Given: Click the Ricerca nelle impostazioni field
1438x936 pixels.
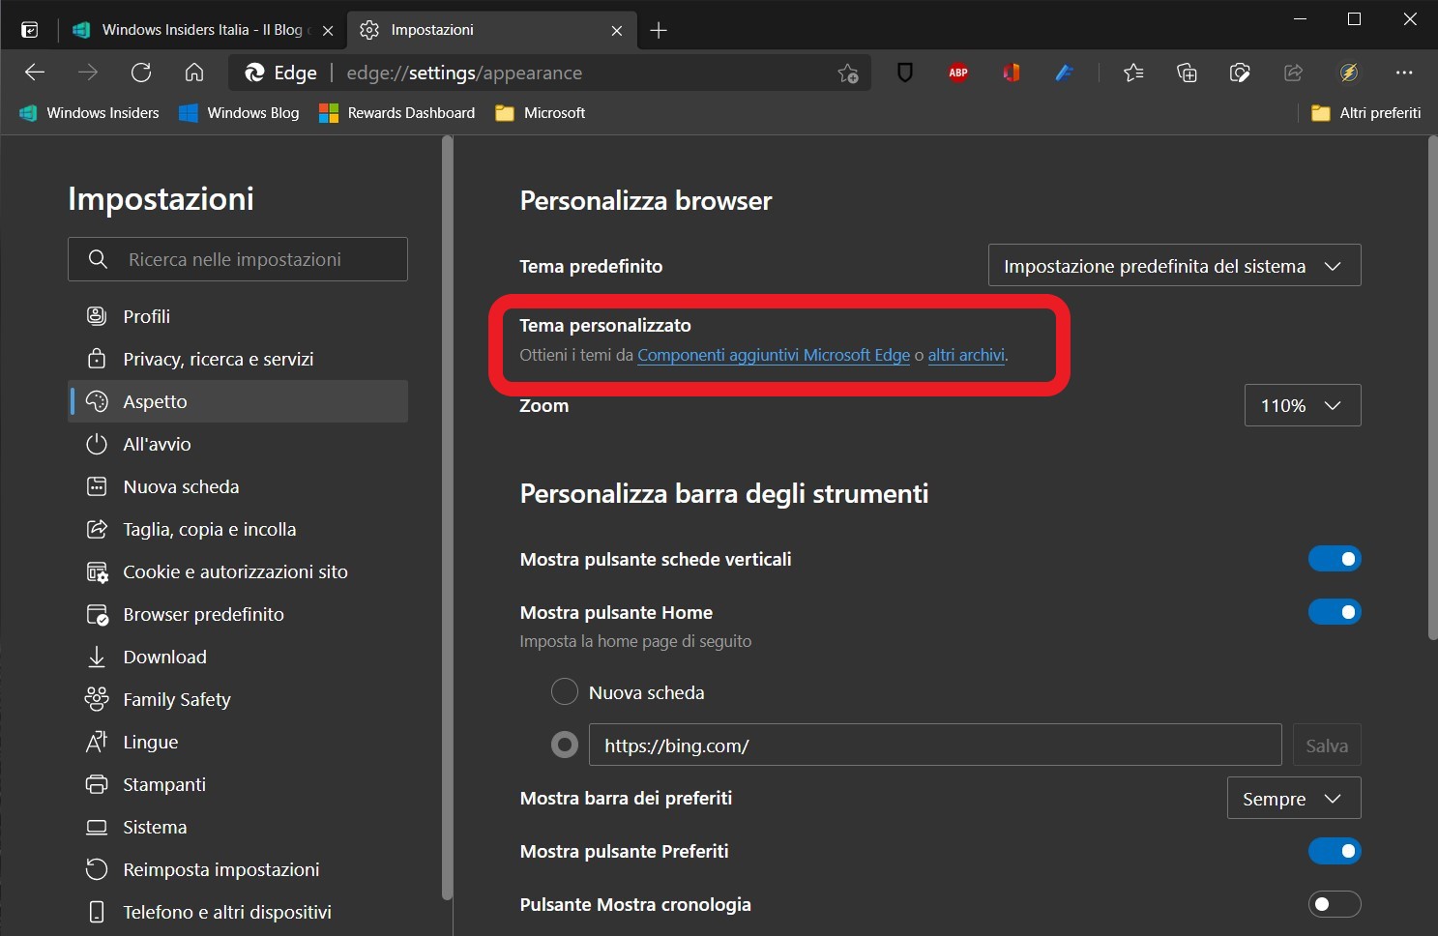Looking at the screenshot, I should 238,259.
